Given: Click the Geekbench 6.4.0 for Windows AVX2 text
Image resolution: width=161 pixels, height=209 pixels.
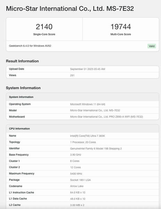Looking at the screenshot, I should (30, 46).
